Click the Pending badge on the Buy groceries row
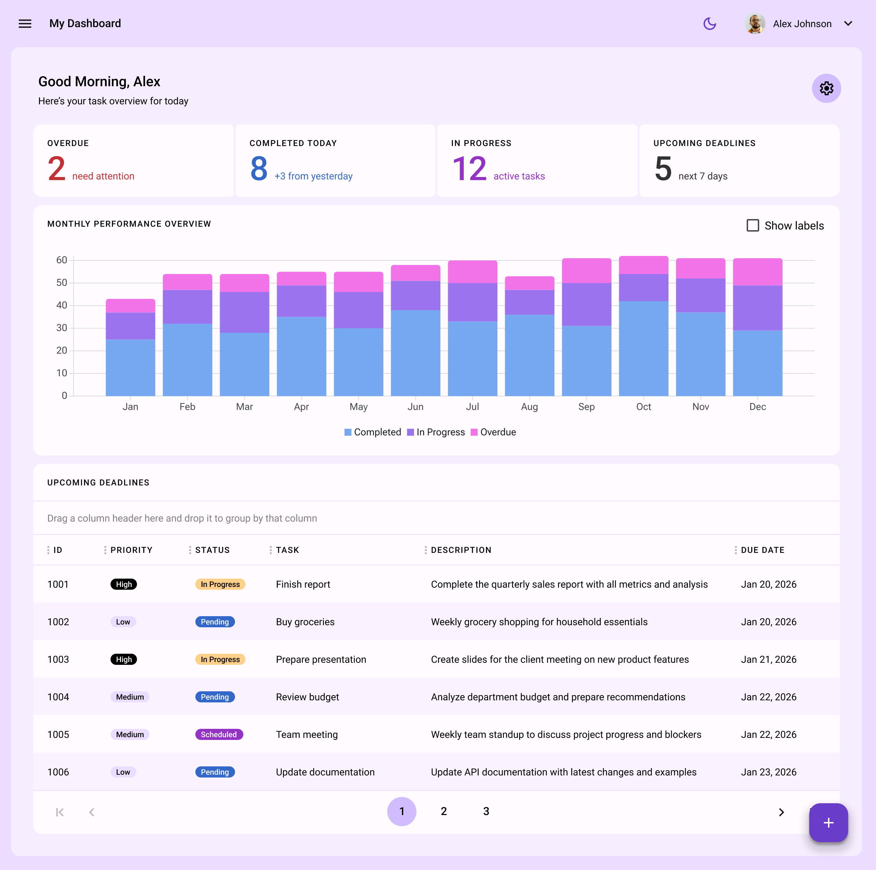 [215, 622]
